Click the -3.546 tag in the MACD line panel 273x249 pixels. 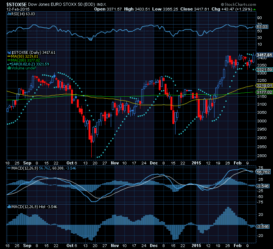262,186
